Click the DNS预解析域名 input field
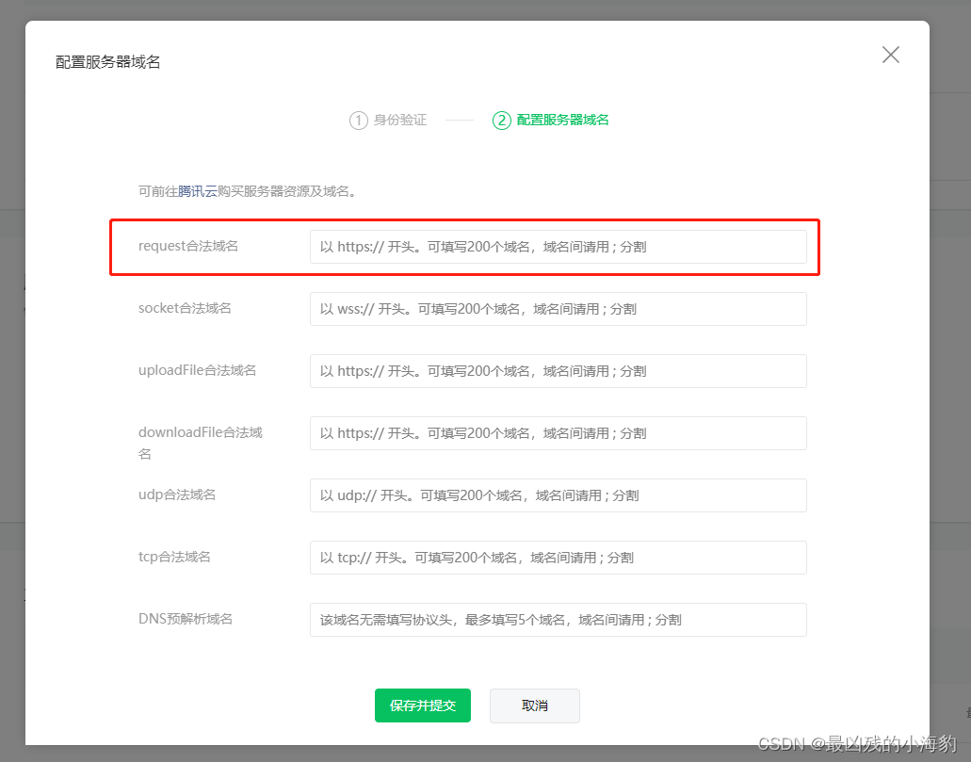Screen dimensions: 971x762 pos(558,620)
